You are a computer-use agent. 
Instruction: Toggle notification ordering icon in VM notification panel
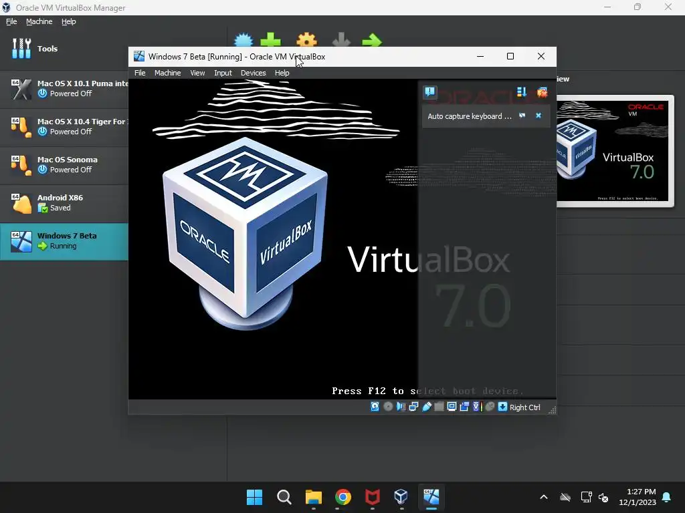(x=522, y=92)
